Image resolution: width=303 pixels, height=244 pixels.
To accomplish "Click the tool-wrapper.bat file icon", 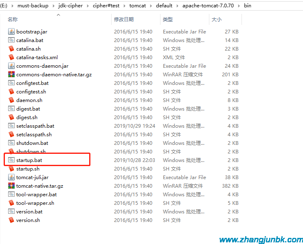I will pyautogui.click(x=11, y=194).
